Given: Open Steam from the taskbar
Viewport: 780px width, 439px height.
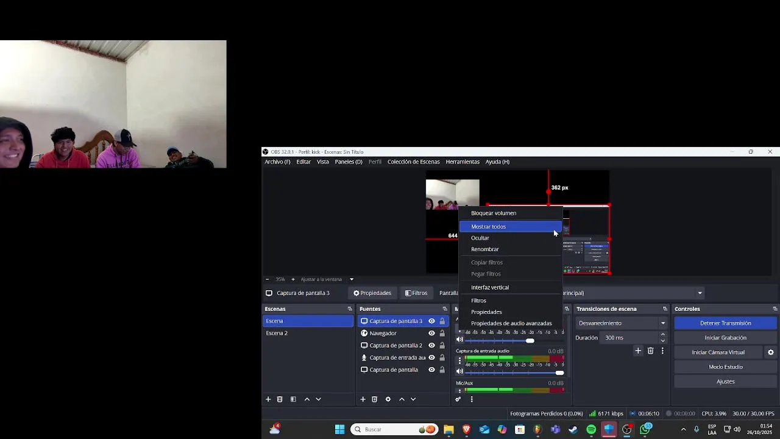Looking at the screenshot, I should click(573, 429).
